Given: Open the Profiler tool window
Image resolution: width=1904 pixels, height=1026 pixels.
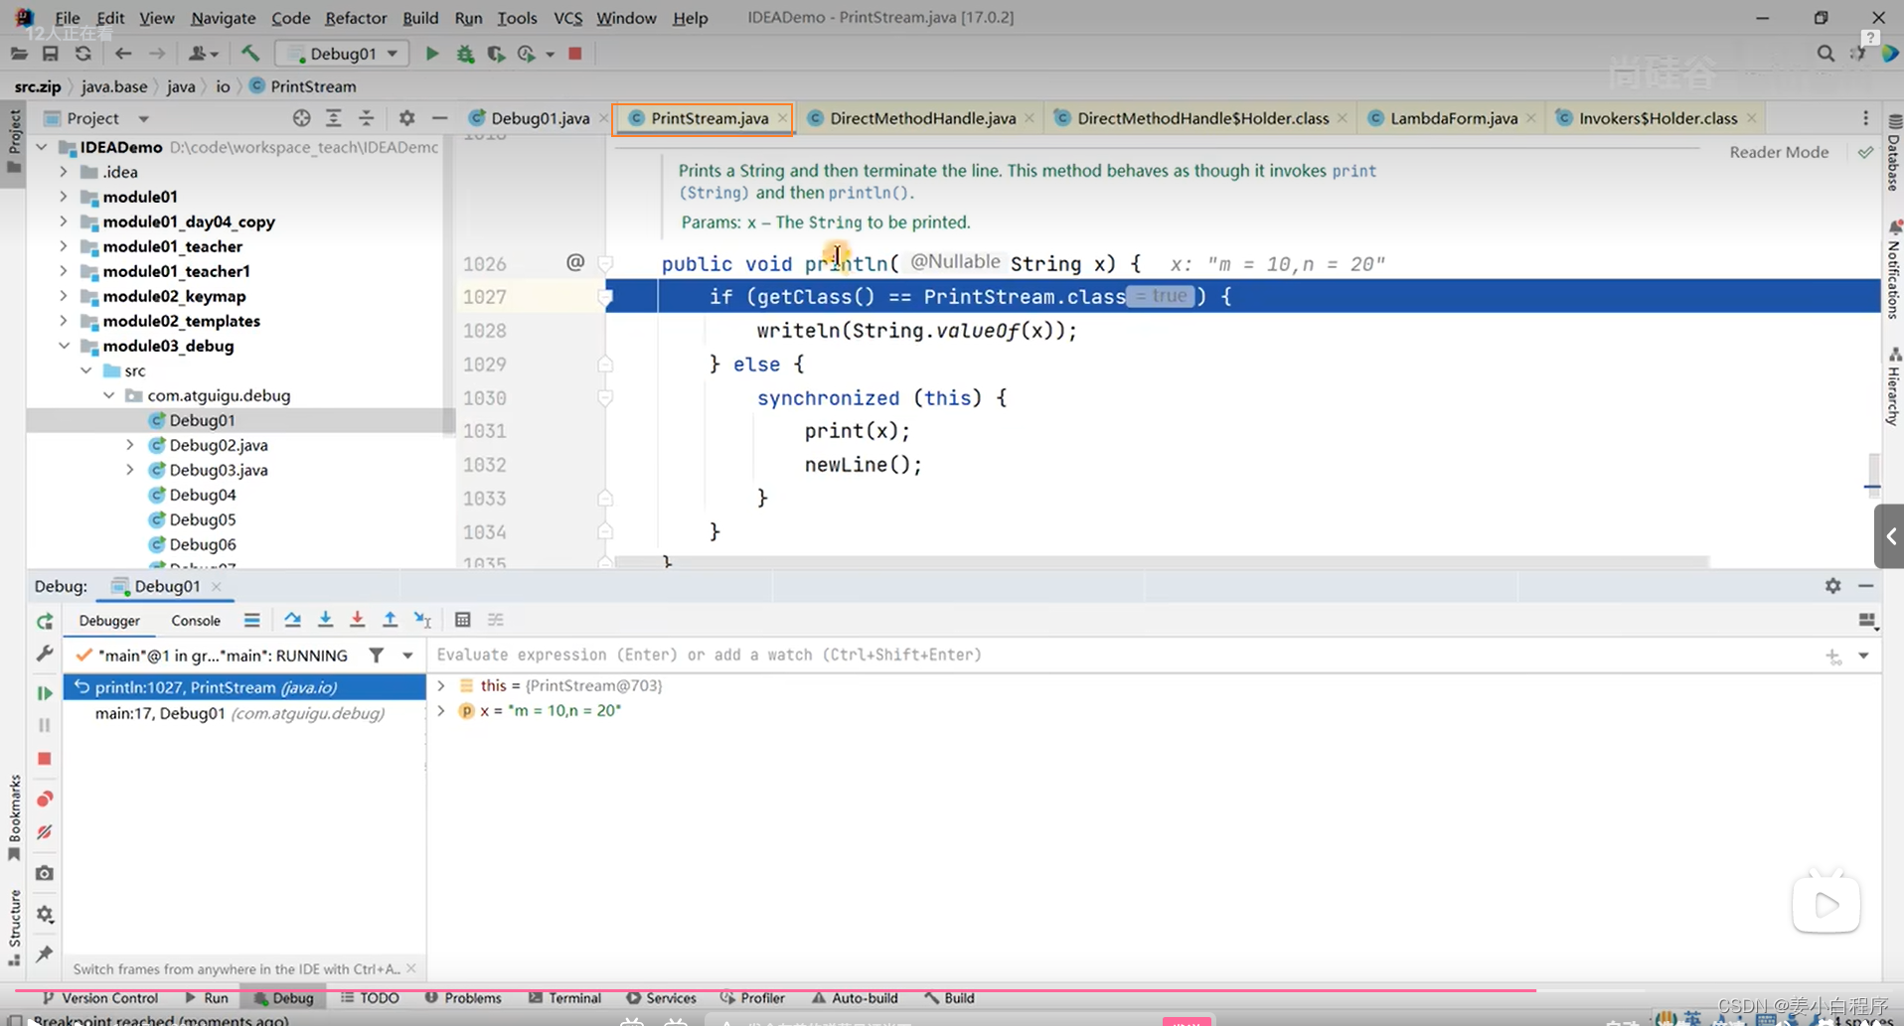Looking at the screenshot, I should (752, 998).
